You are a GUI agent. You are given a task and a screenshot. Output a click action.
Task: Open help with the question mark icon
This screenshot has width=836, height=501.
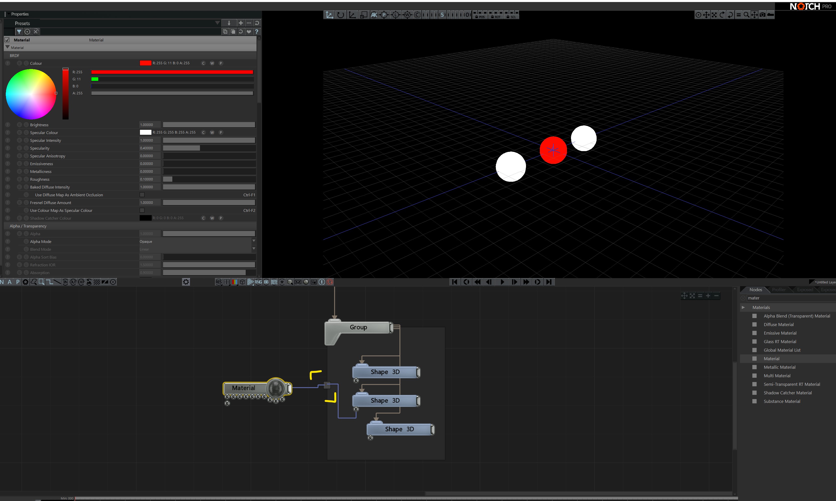[x=257, y=32]
